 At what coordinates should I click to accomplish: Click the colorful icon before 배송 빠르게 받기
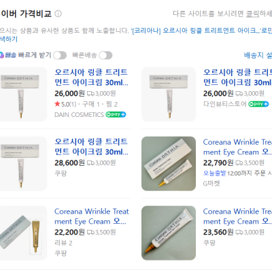pyautogui.click(x=2, y=55)
